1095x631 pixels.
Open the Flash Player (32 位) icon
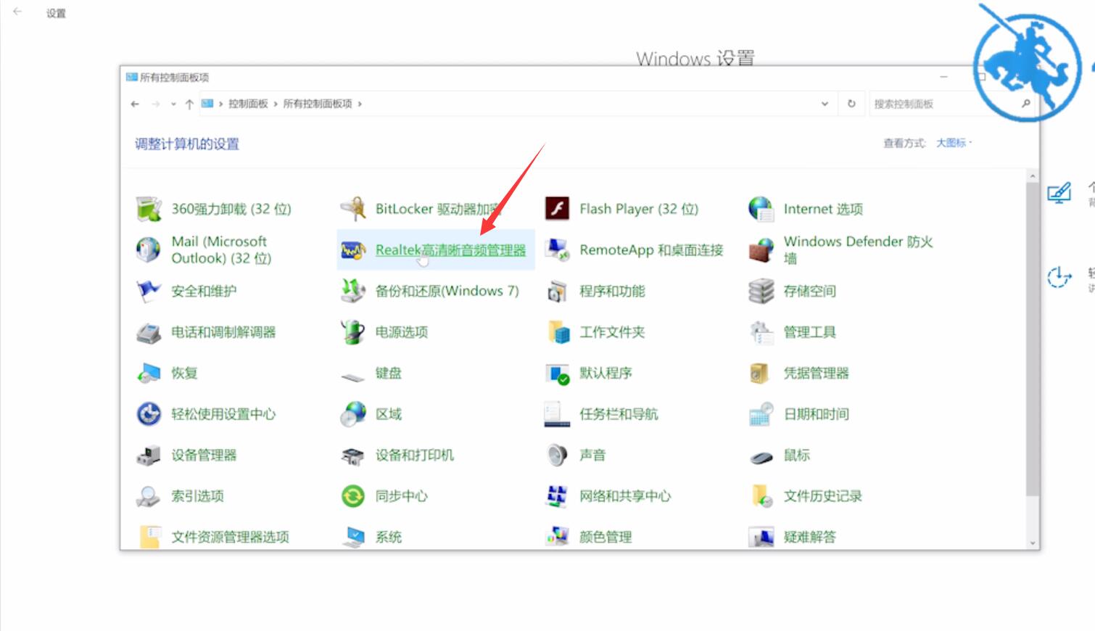tap(557, 209)
